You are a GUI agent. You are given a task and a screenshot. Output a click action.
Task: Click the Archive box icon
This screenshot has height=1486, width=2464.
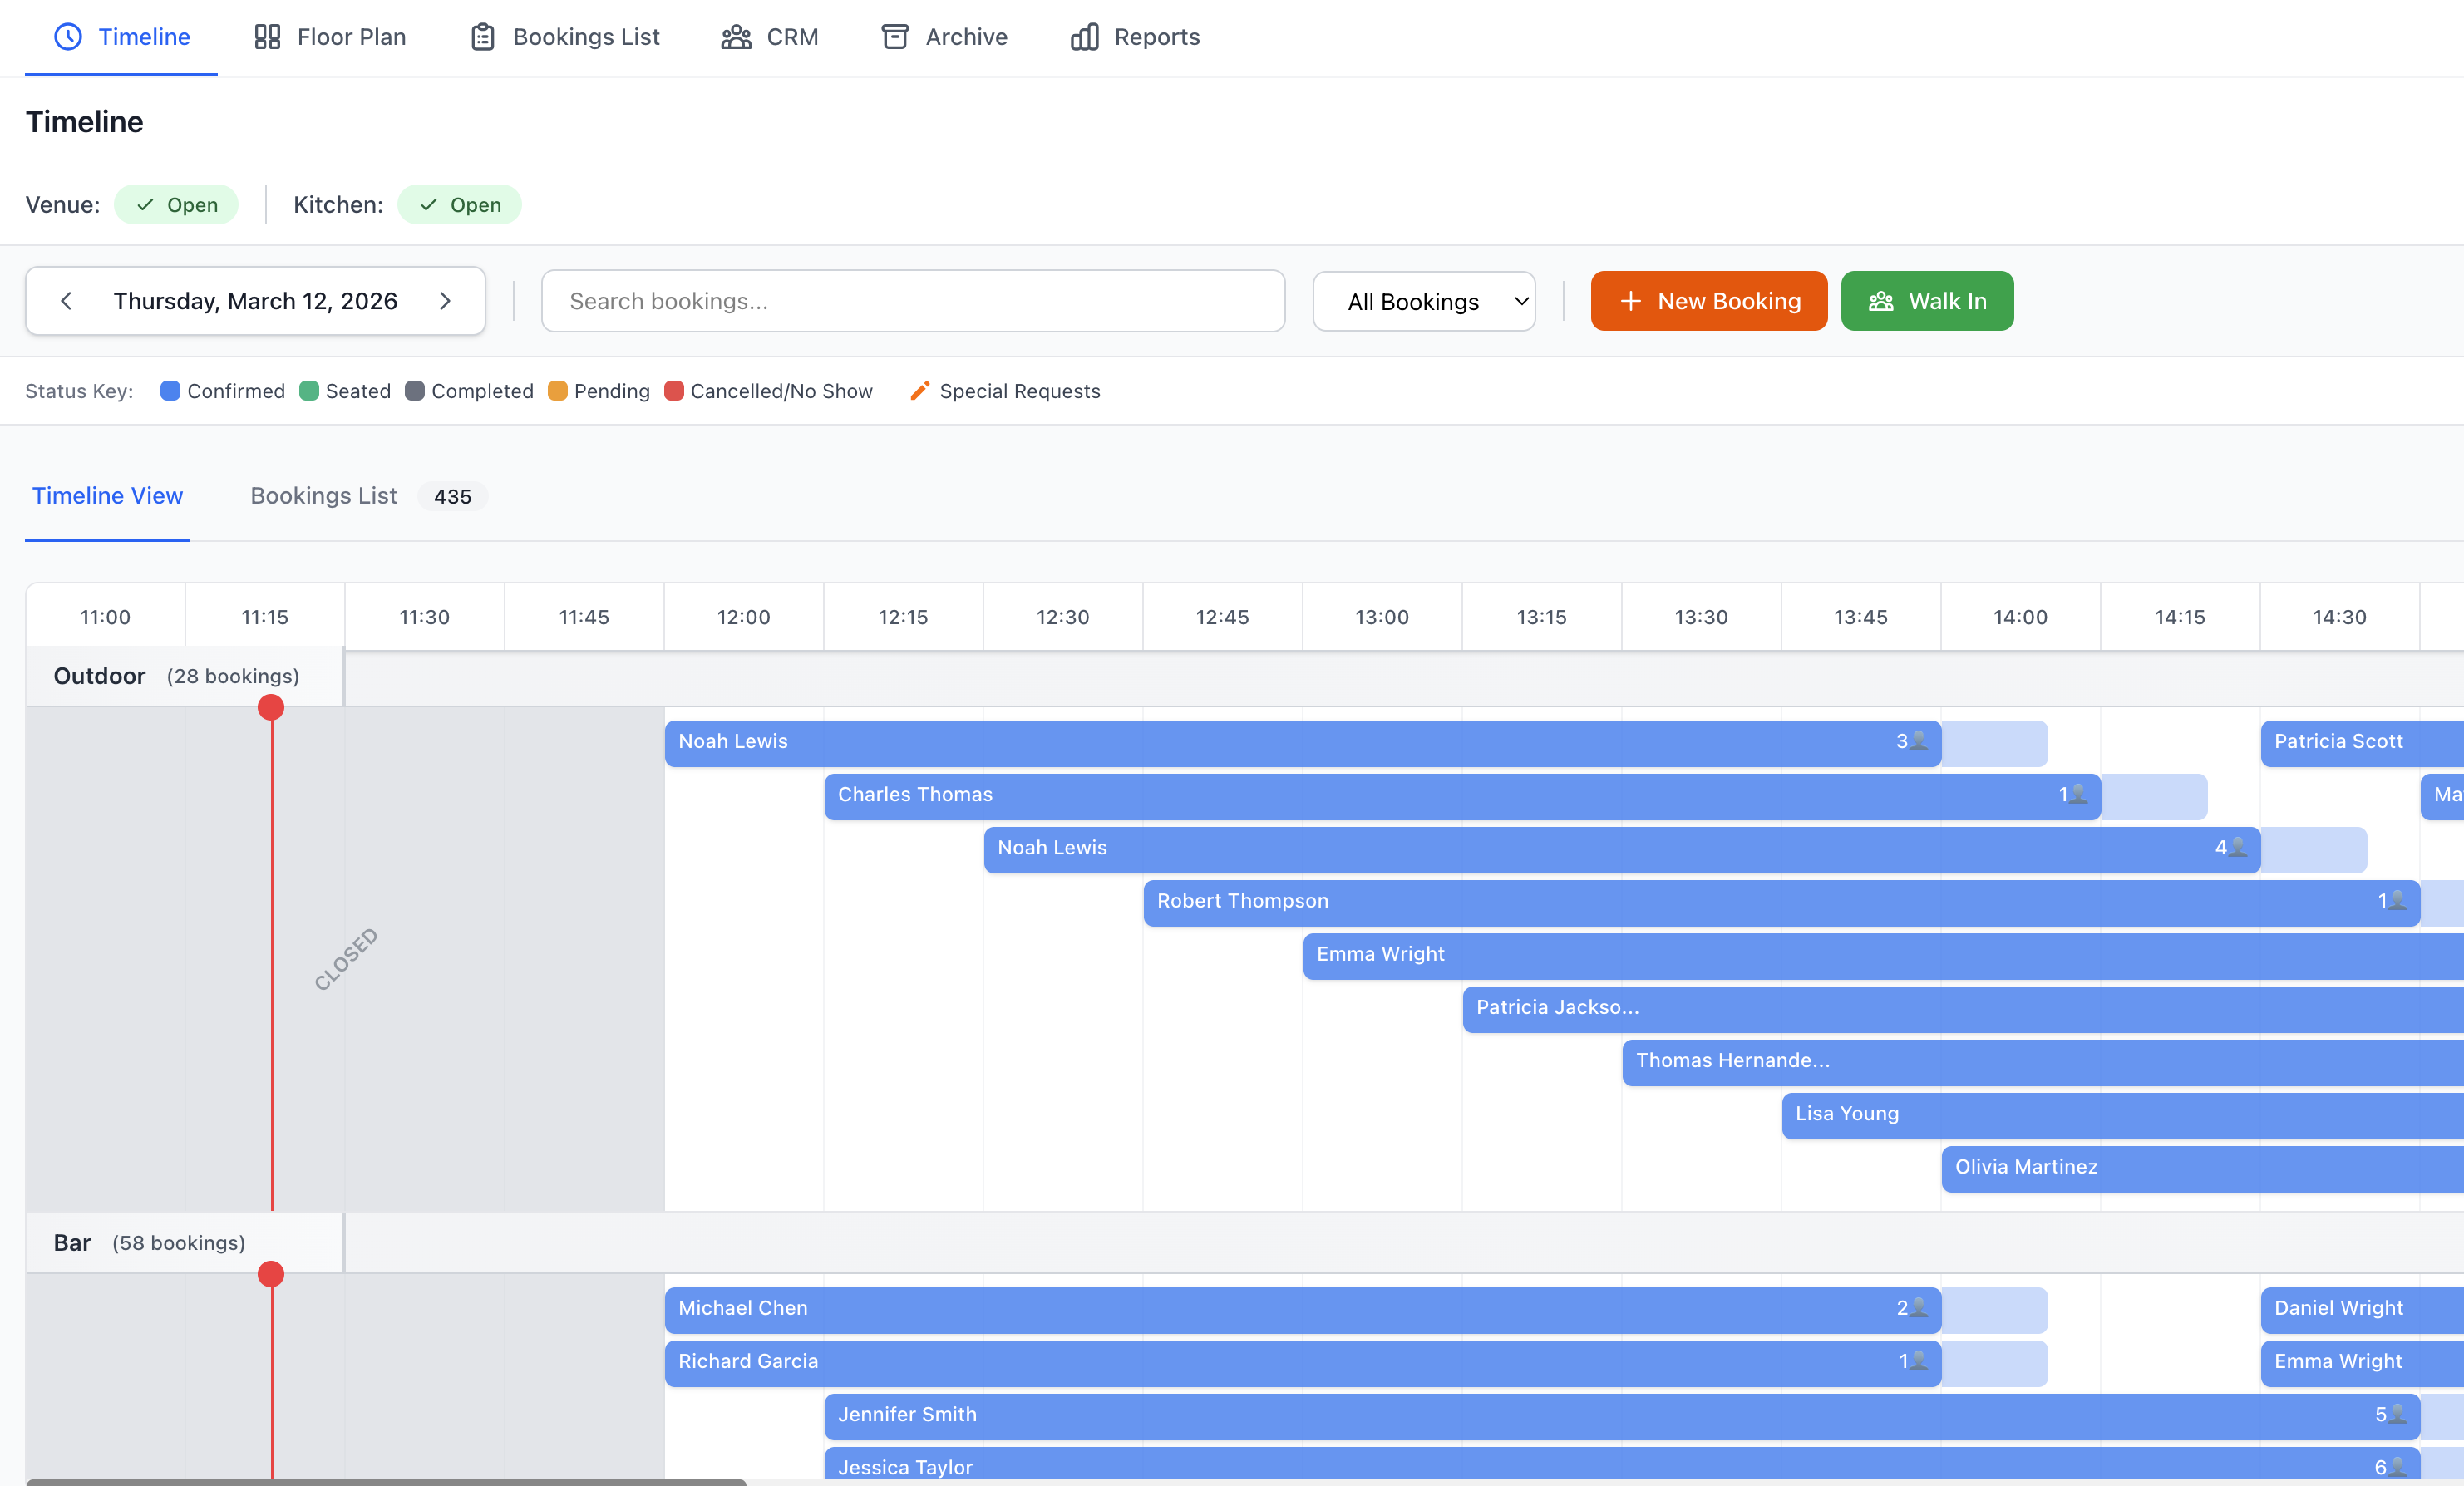895,36
